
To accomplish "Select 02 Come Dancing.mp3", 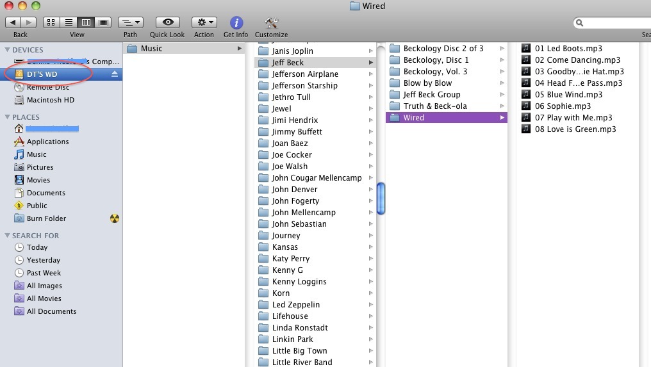I will pyautogui.click(x=577, y=60).
